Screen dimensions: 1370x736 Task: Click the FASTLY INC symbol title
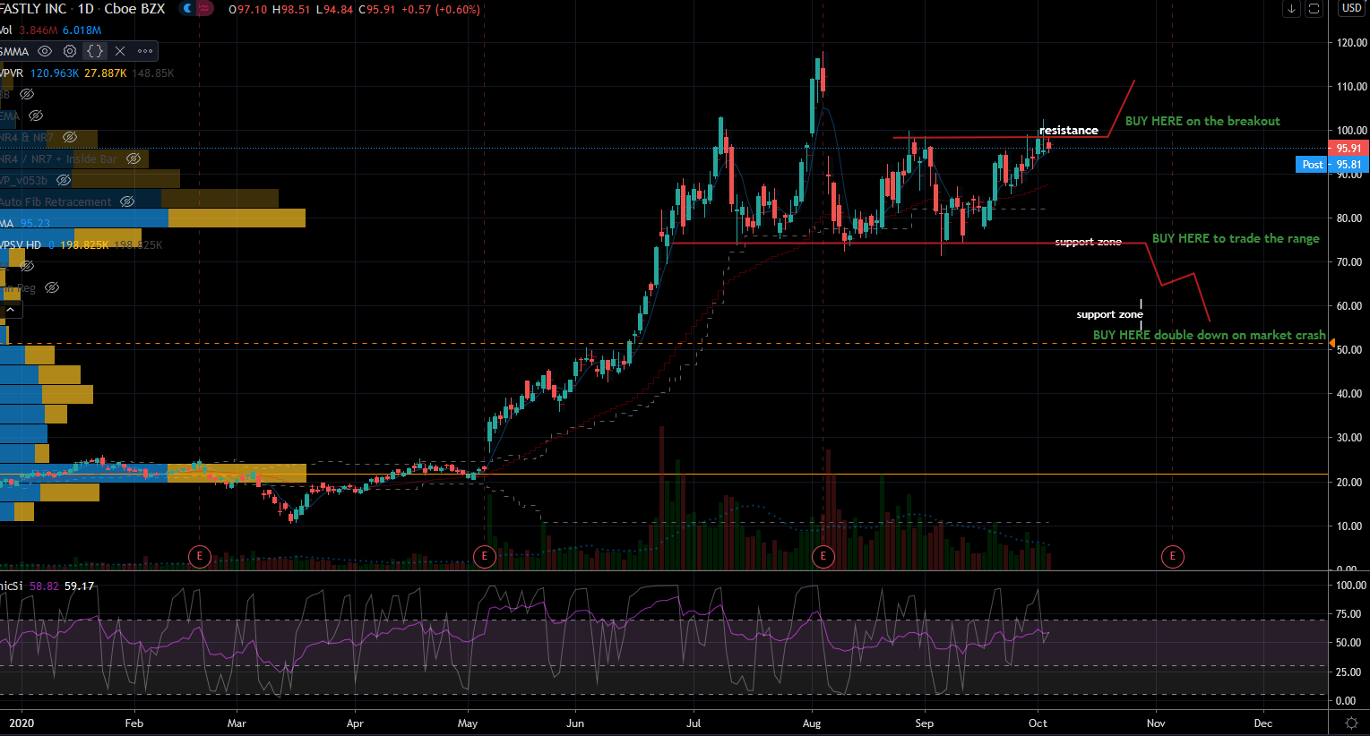click(x=33, y=9)
